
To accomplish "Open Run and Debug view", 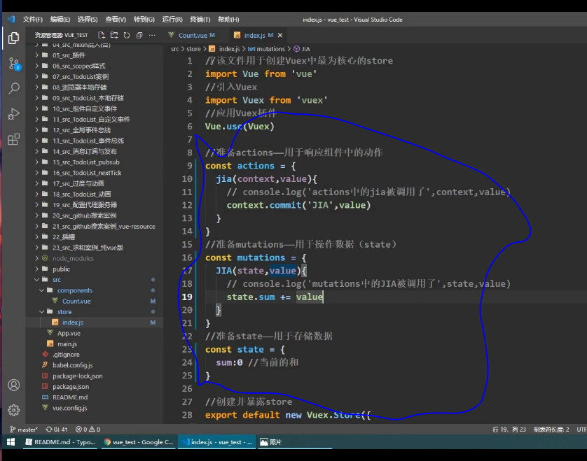I will point(14,113).
